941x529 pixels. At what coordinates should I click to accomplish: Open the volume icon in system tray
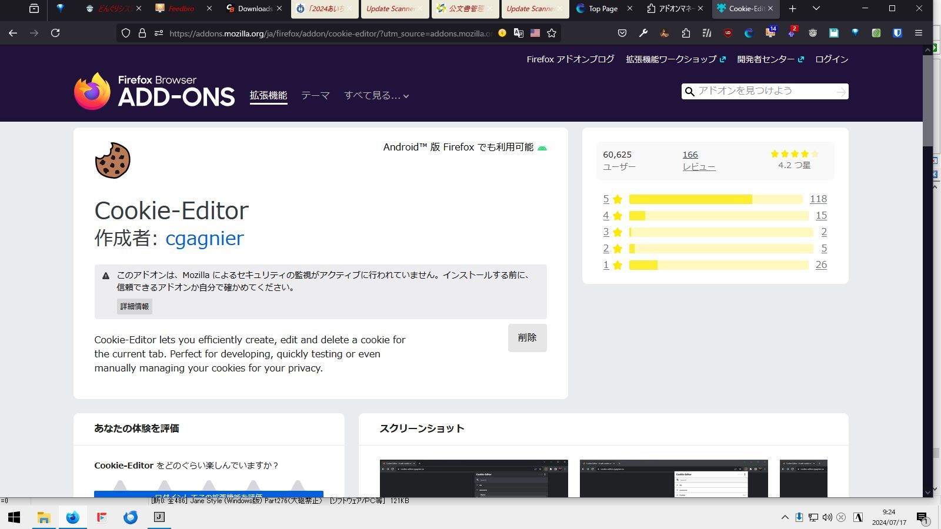827,517
